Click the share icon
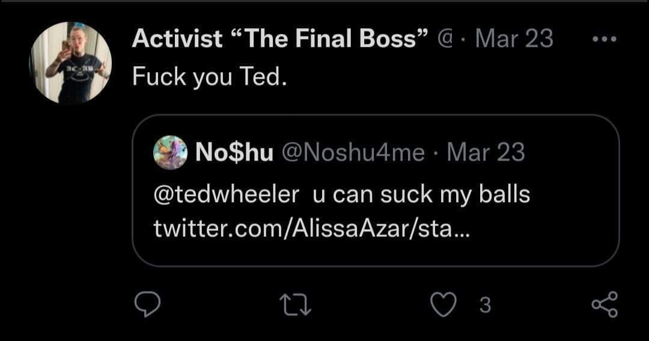The image size is (649, 341). 604,306
